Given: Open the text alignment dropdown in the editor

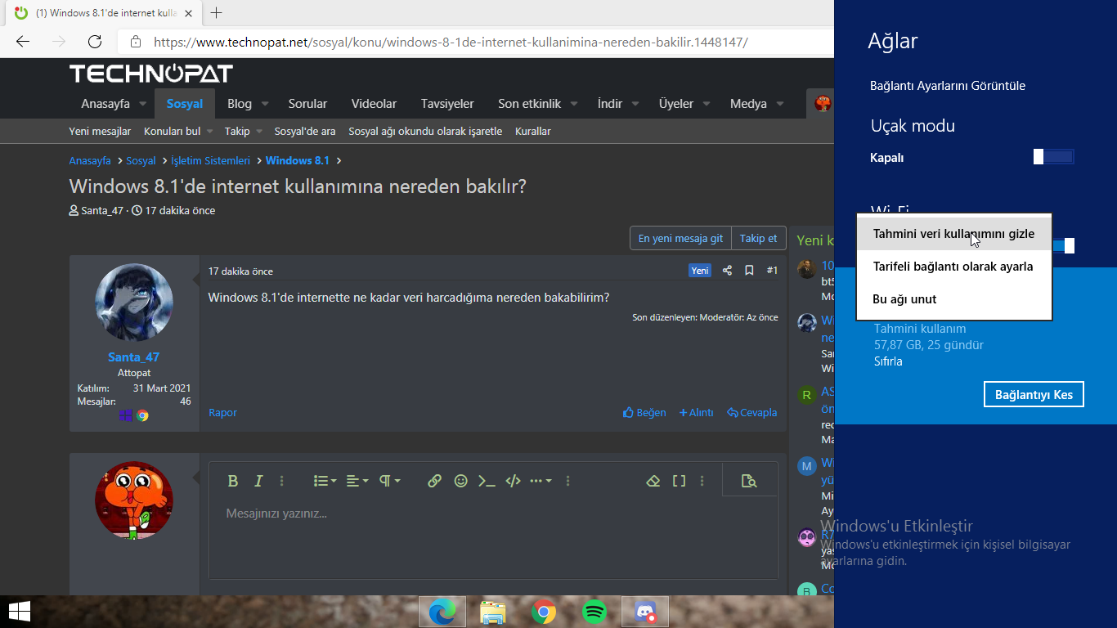Looking at the screenshot, I should pos(357,481).
